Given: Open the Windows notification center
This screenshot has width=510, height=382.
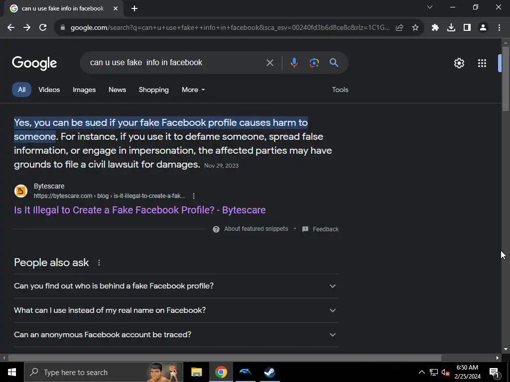Looking at the screenshot, I should tap(494, 372).
